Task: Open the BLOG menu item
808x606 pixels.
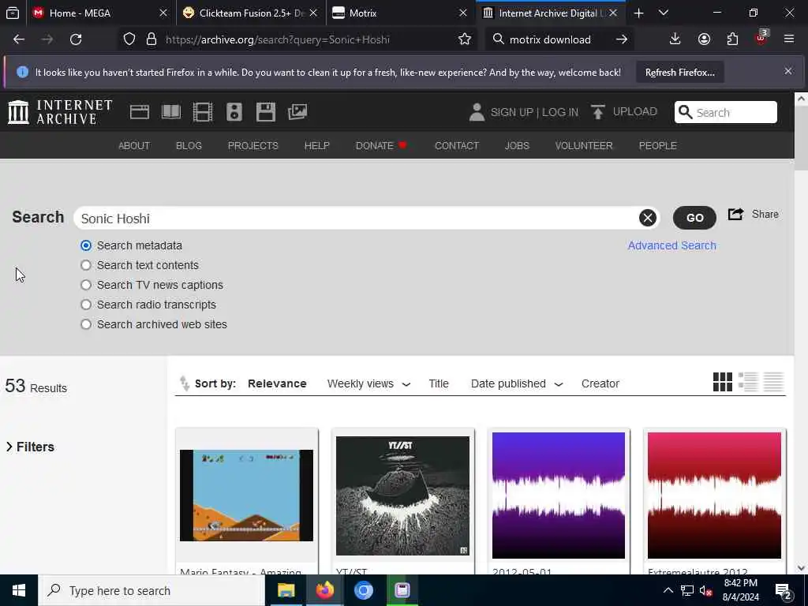Action: click(189, 146)
